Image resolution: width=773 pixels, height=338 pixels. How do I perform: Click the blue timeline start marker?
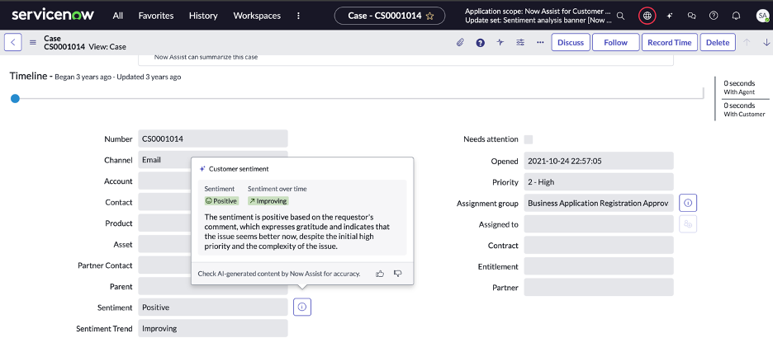click(x=16, y=98)
